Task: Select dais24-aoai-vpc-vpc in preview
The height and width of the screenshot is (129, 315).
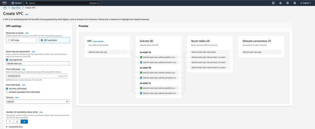Action: [x=107, y=52]
